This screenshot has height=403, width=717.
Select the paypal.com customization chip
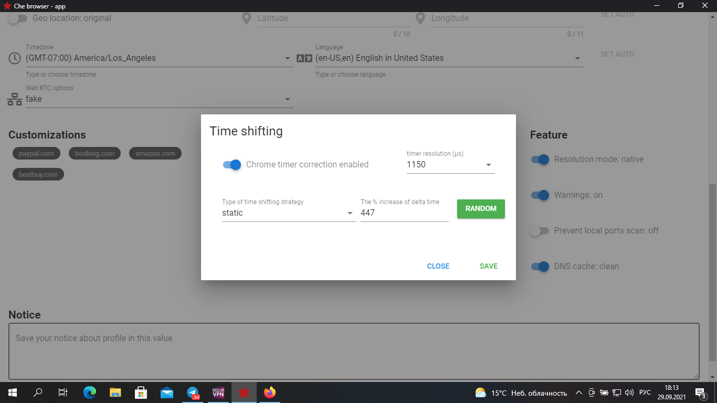[36, 154]
